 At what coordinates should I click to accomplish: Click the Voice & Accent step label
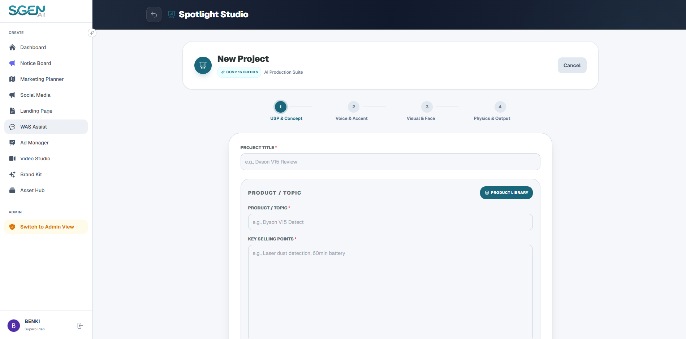point(351,118)
